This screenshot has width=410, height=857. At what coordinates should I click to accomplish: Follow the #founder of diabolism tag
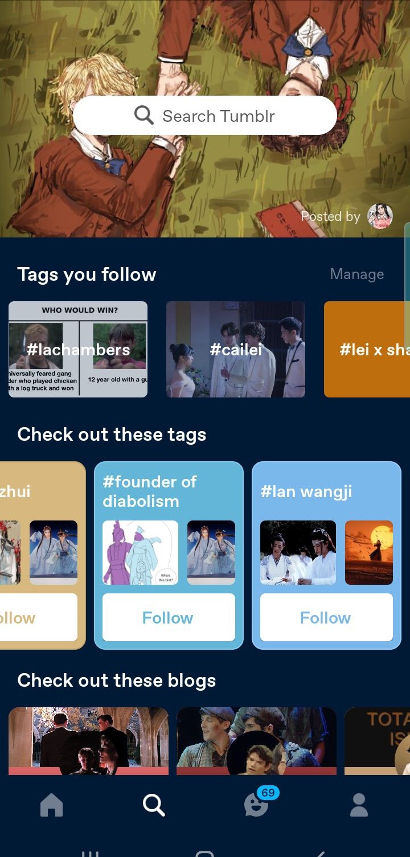tap(169, 617)
